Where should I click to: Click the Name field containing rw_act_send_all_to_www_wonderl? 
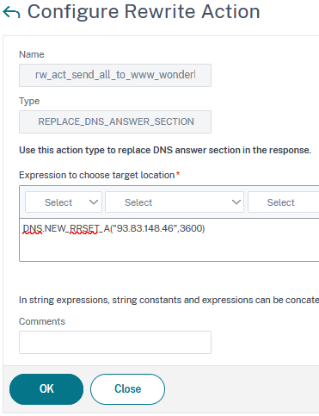(x=115, y=75)
